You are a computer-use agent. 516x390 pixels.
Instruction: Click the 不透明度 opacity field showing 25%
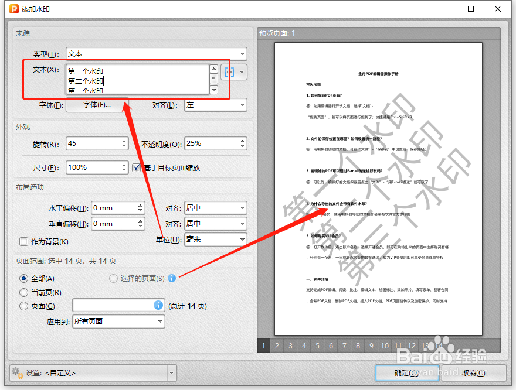point(212,143)
